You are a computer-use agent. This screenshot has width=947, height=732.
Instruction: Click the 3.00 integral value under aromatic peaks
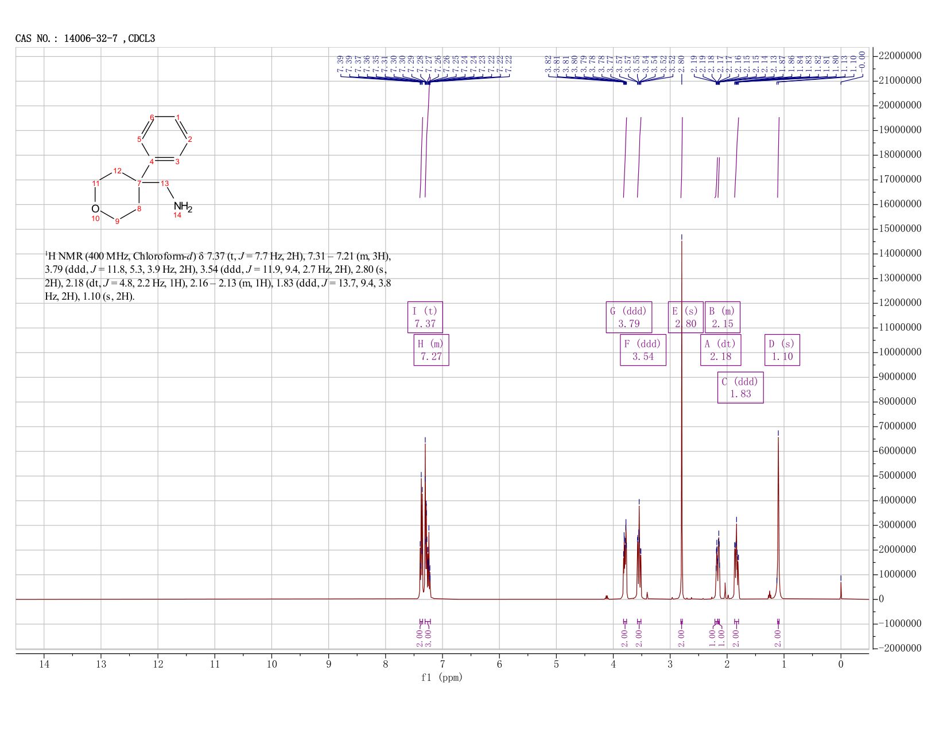(428, 638)
